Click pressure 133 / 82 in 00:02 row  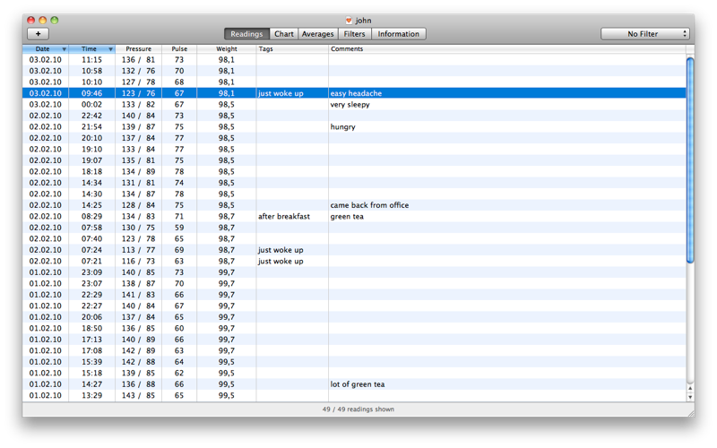[138, 105]
